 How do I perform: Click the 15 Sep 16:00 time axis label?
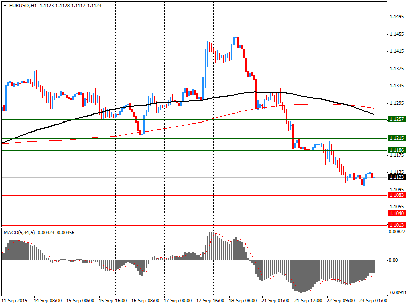point(113,301)
